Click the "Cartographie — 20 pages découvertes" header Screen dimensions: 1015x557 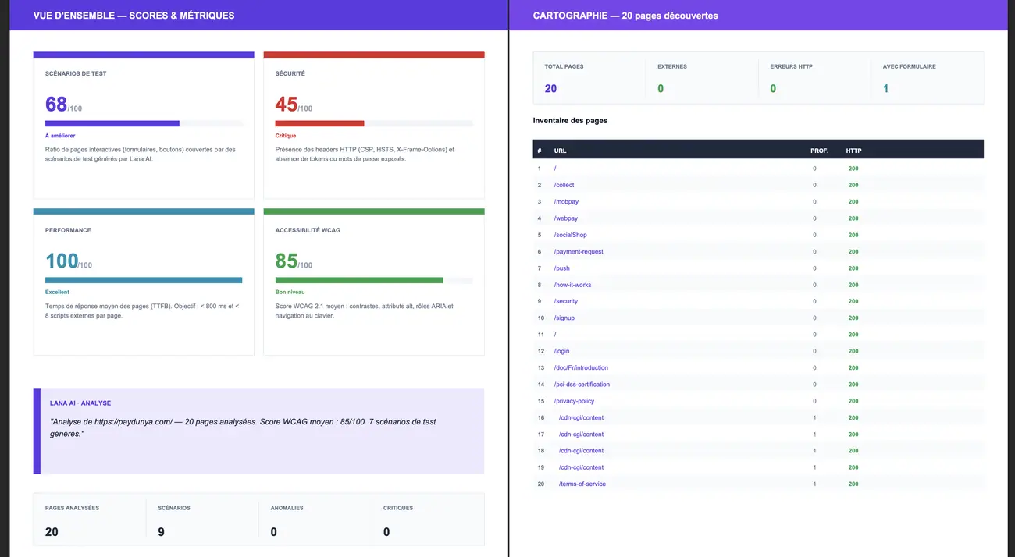click(625, 16)
